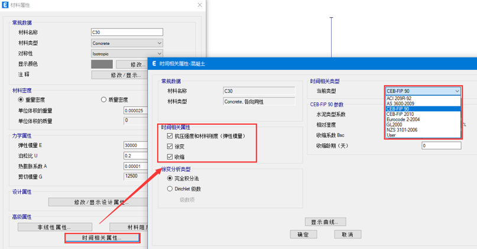The image size is (477, 249).
Task: Toggle the 收缩 checkbox
Action: tap(170, 157)
